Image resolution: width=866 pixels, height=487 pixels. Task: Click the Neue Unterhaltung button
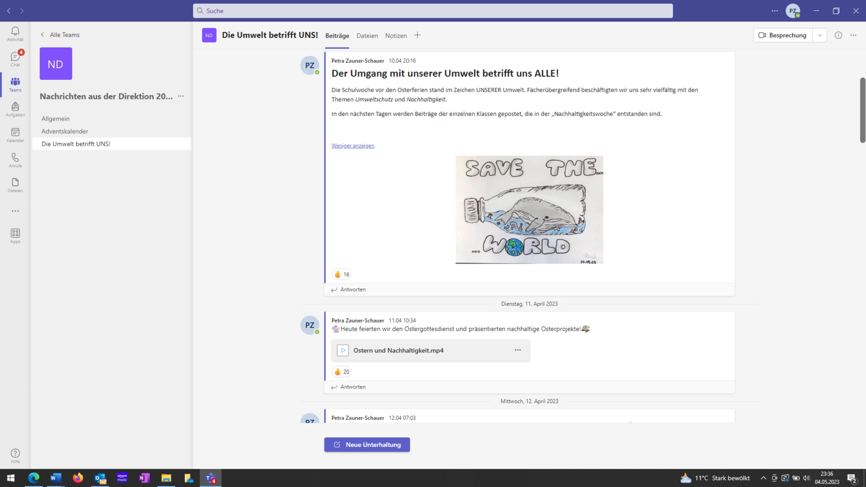pos(367,445)
